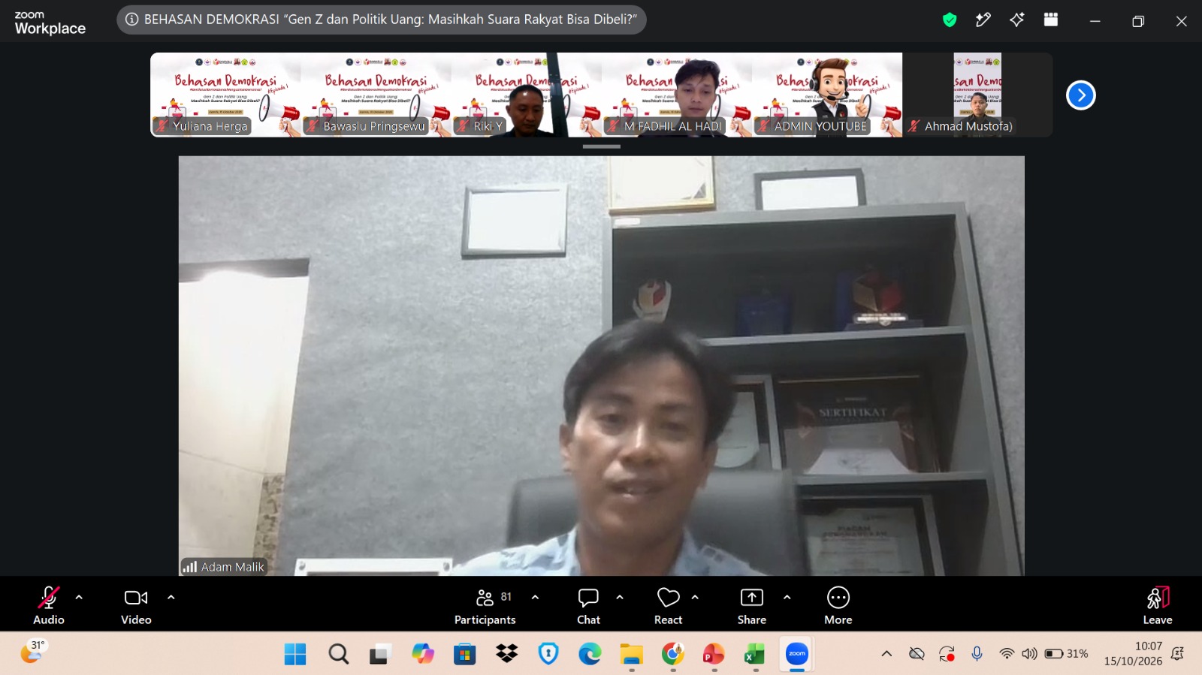Select Bawaslu Pringsewu video thumbnail
This screenshot has width=1202, height=675.
pyautogui.click(x=376, y=95)
